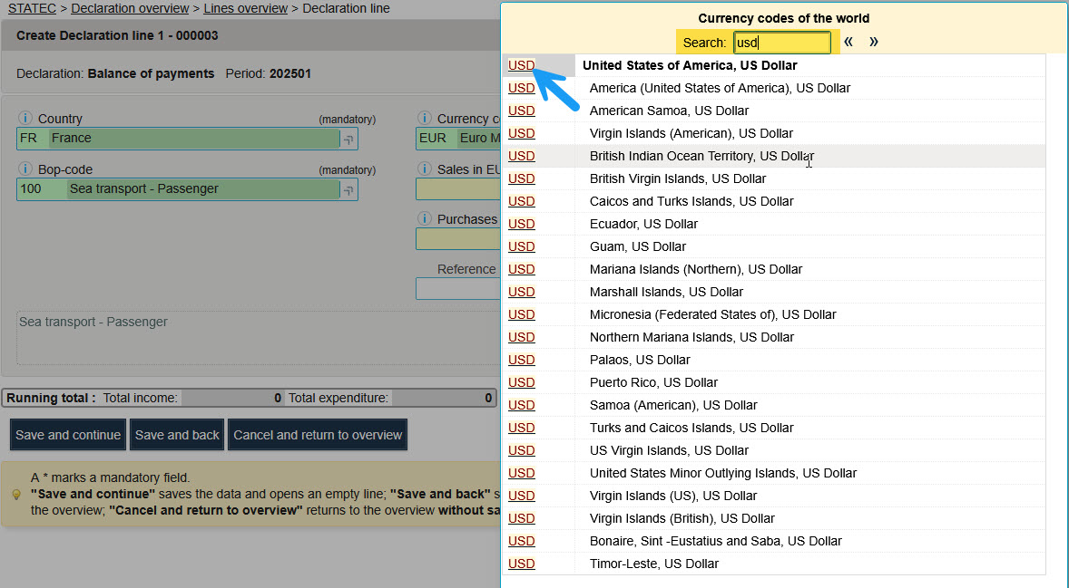Open the Country lookup list

[x=348, y=140]
